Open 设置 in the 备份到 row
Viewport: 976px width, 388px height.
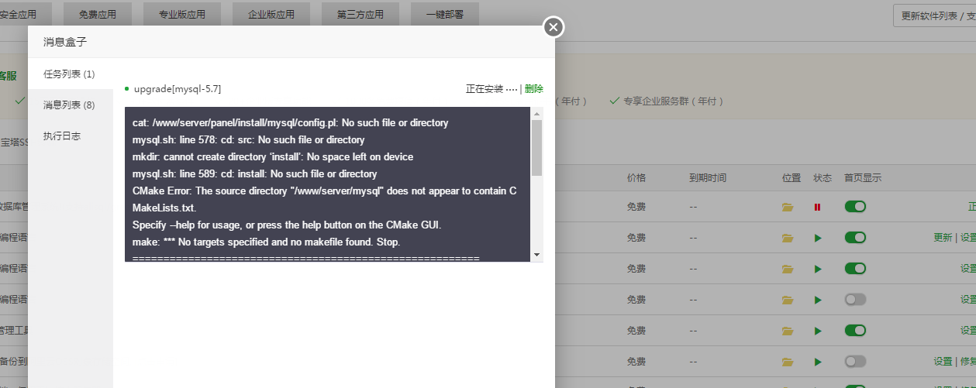[x=943, y=362]
